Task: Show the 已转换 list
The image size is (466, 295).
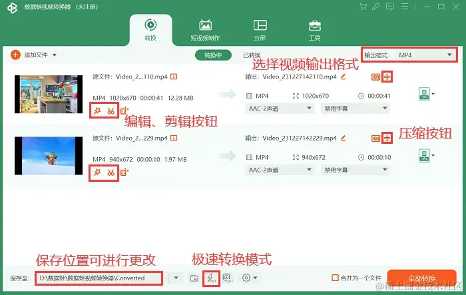Action: click(252, 55)
